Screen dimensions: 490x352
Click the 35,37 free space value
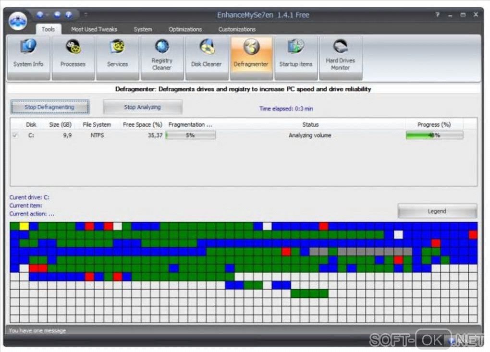(x=155, y=135)
